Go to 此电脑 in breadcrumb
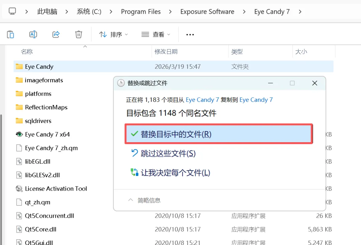This screenshot has height=245, width=361. (x=47, y=11)
